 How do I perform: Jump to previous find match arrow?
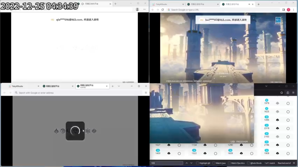click(x=187, y=163)
